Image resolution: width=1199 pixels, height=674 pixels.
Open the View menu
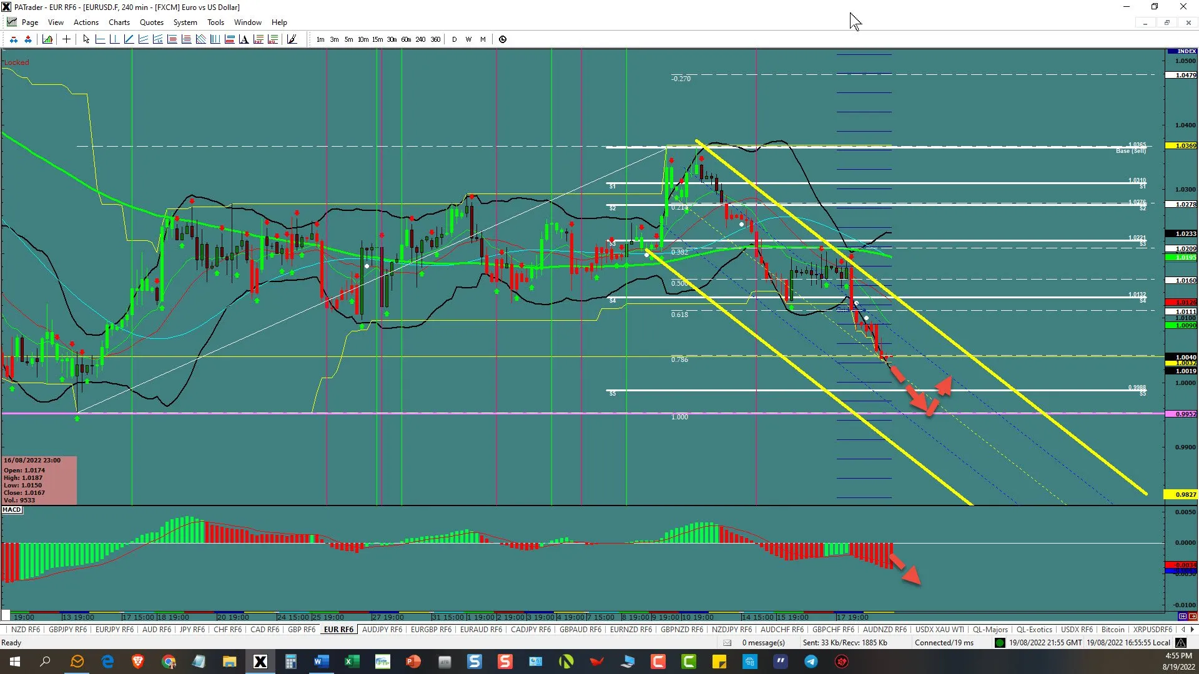(56, 22)
